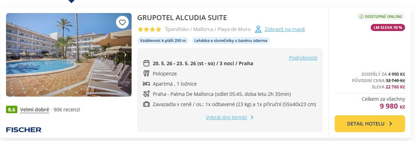Open Detail hotelu button
416x141 pixels.
pyautogui.click(x=370, y=123)
